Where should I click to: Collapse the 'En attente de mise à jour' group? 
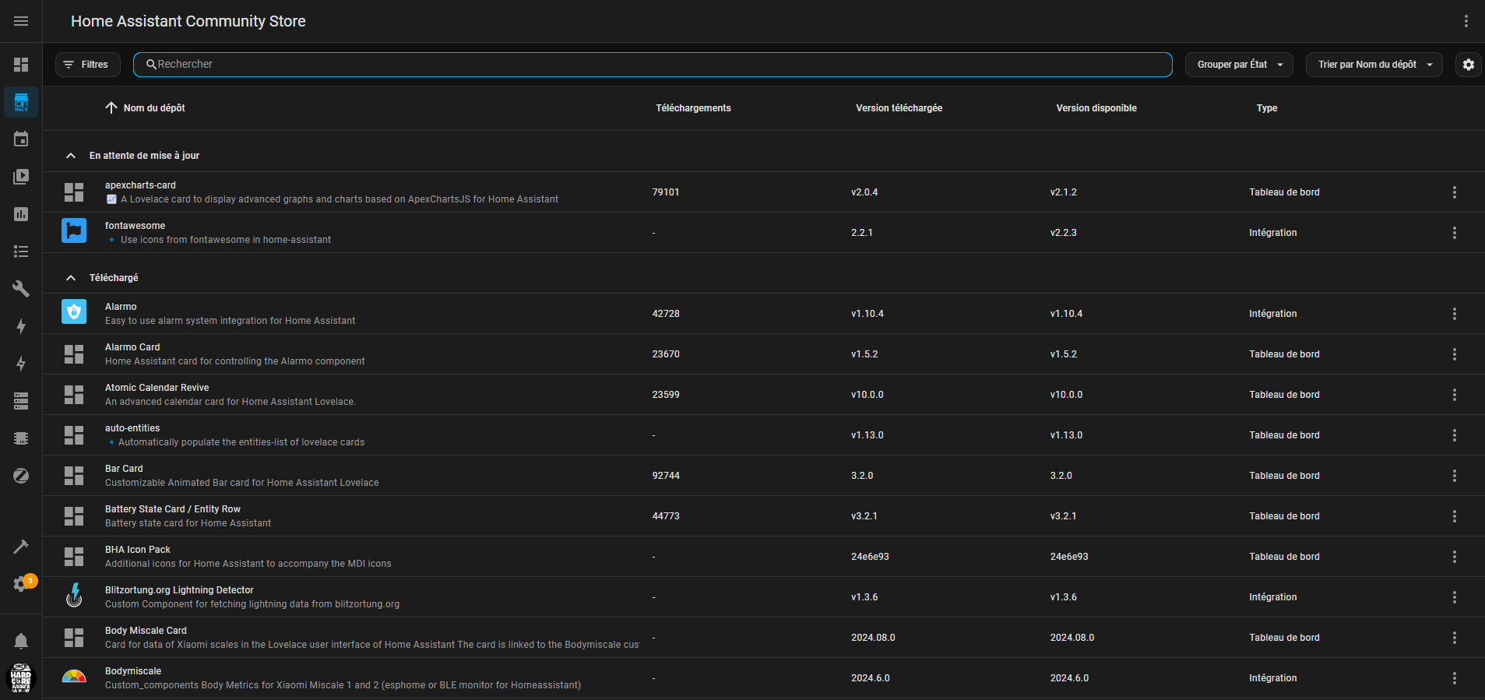click(x=71, y=156)
